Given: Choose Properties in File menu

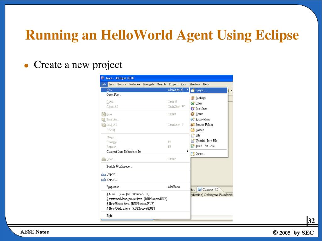Looking at the screenshot, I should click(x=145, y=187).
